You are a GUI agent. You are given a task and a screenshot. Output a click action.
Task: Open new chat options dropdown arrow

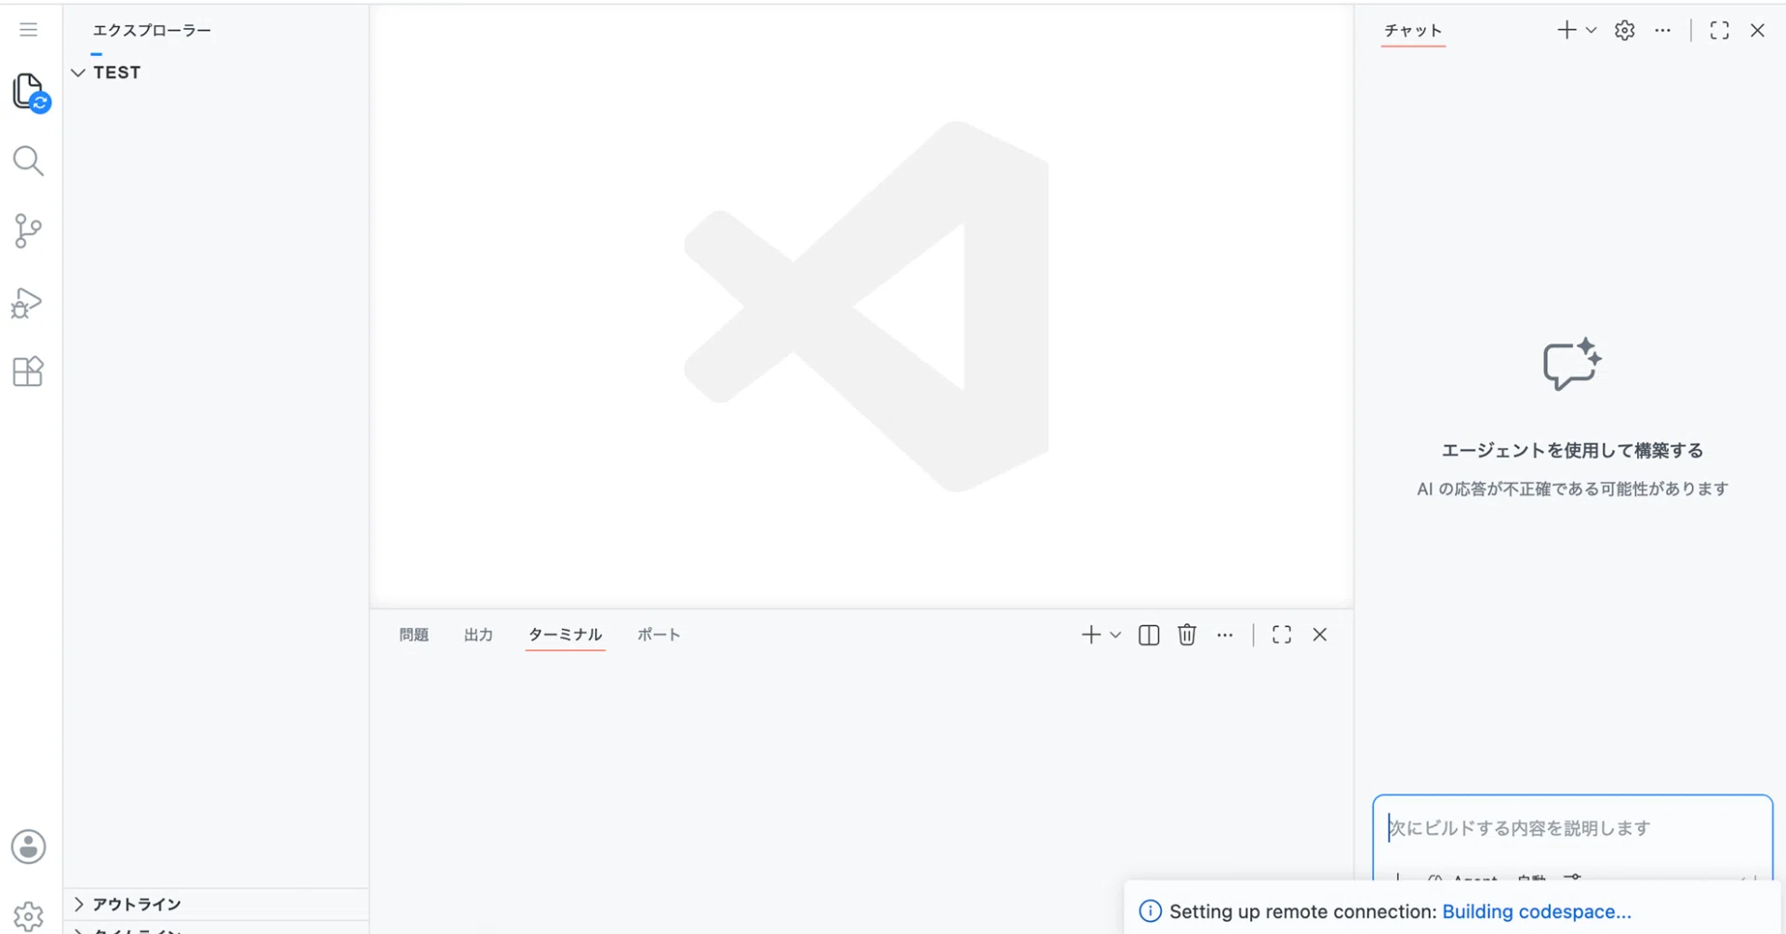coord(1592,30)
